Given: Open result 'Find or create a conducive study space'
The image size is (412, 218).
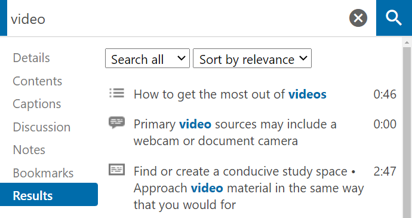Looking at the screenshot, I should point(248,188).
